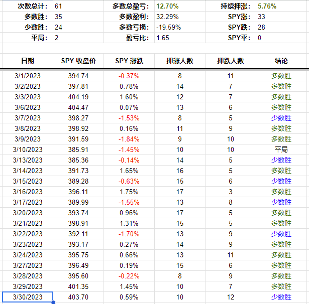
Task: Select the 多数亏损 value -19.59%
Action: (180, 27)
